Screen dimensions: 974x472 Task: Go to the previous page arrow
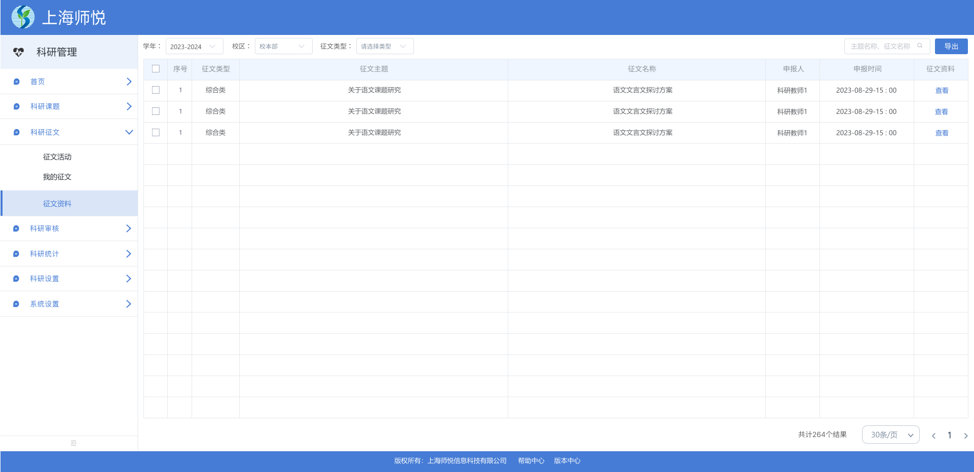[x=933, y=436]
